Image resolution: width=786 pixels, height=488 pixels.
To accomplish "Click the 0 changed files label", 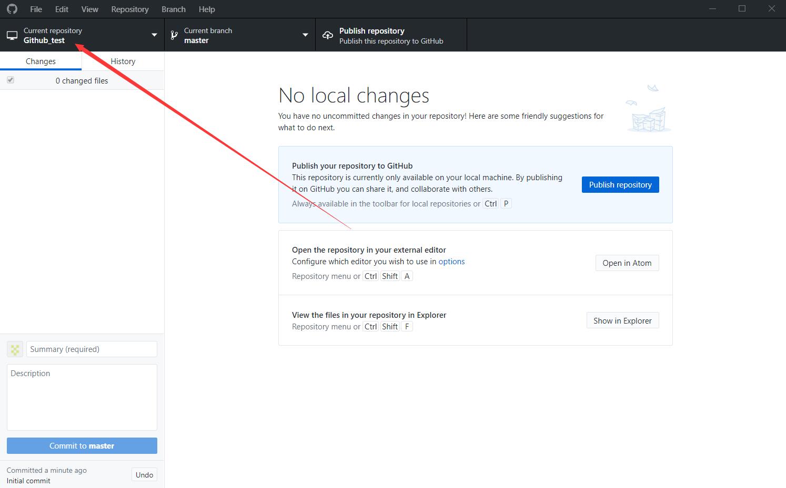I will tap(82, 80).
